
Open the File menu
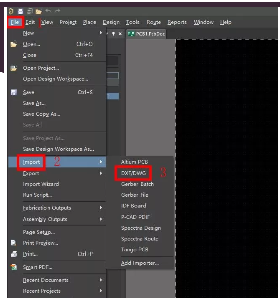[15, 22]
